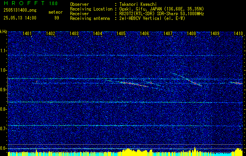Click the 1409 time marker
The width and height of the screenshot is (246, 156).
coord(215,33)
